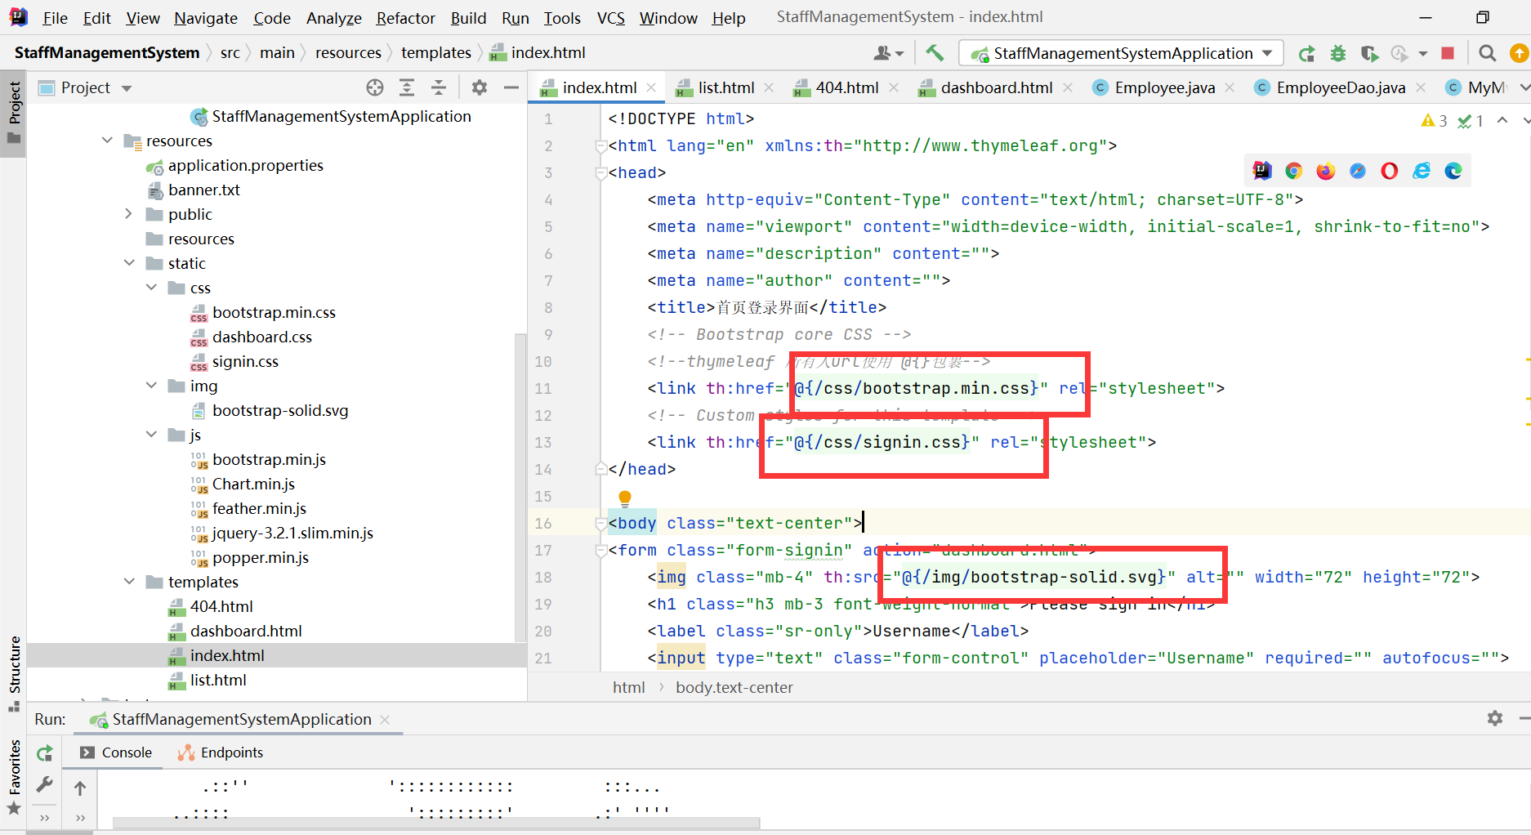
Task: Open page in Opera browser icon
Action: [1389, 171]
